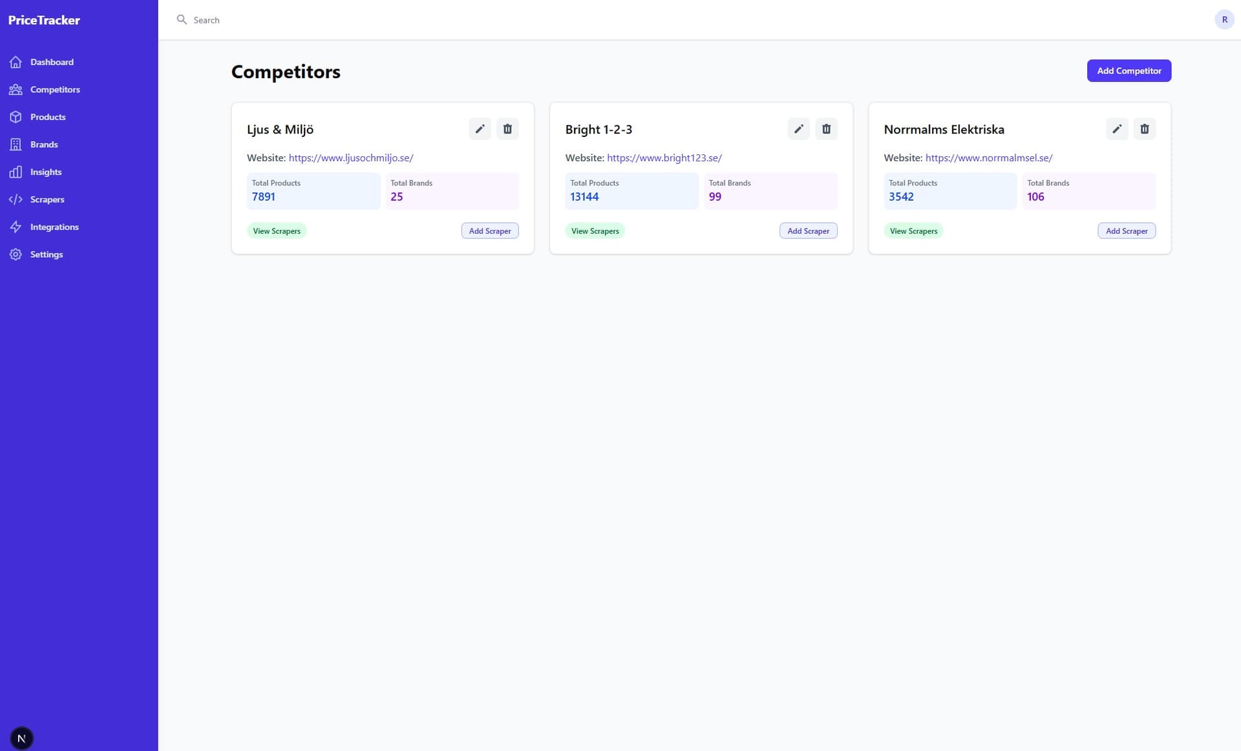This screenshot has height=751, width=1241.
Task: Click the search magnifier icon in top bar
Action: (182, 20)
